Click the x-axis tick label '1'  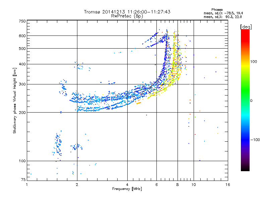[27, 185]
